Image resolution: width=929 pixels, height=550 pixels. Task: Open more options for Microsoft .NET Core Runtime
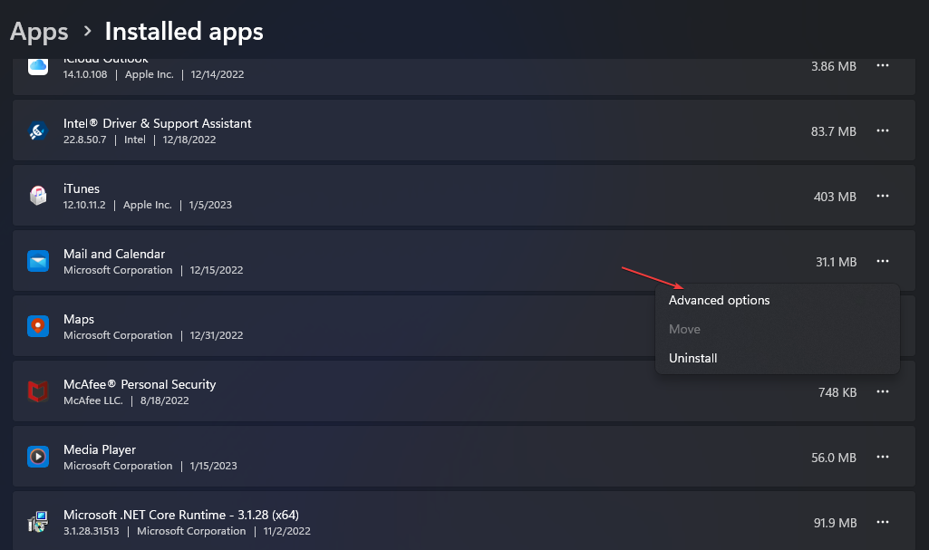(x=882, y=523)
